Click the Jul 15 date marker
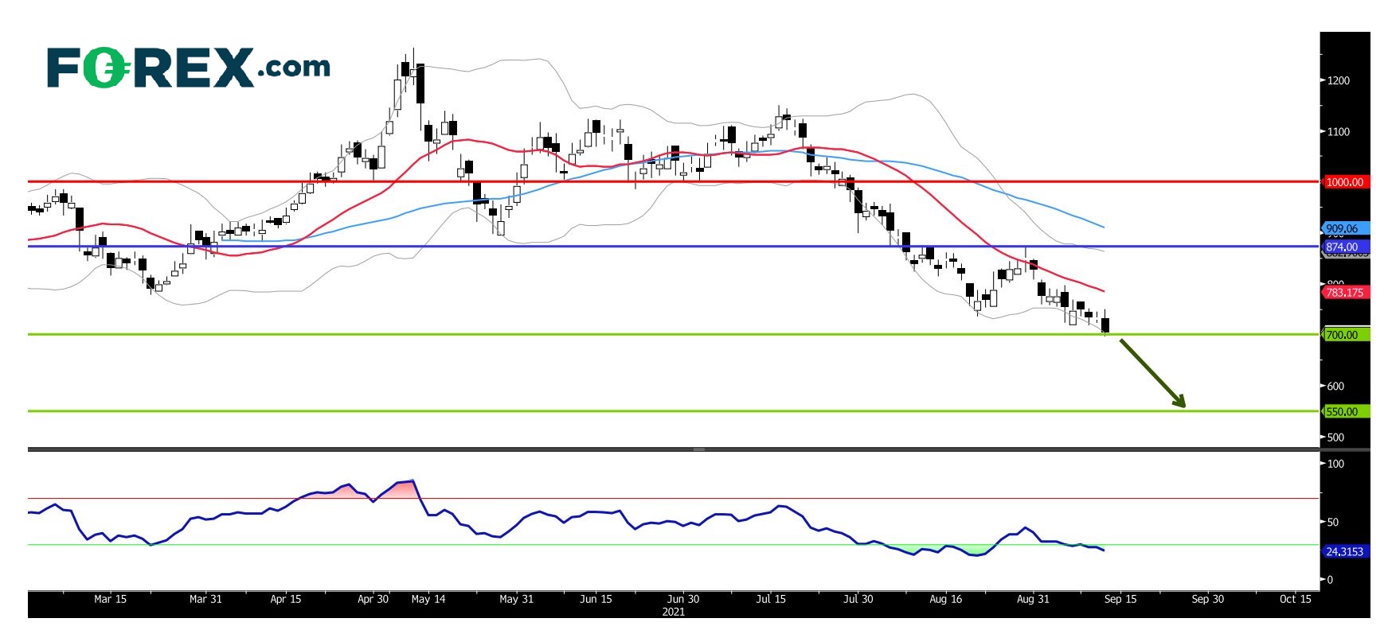The image size is (1388, 630). pyautogui.click(x=770, y=599)
